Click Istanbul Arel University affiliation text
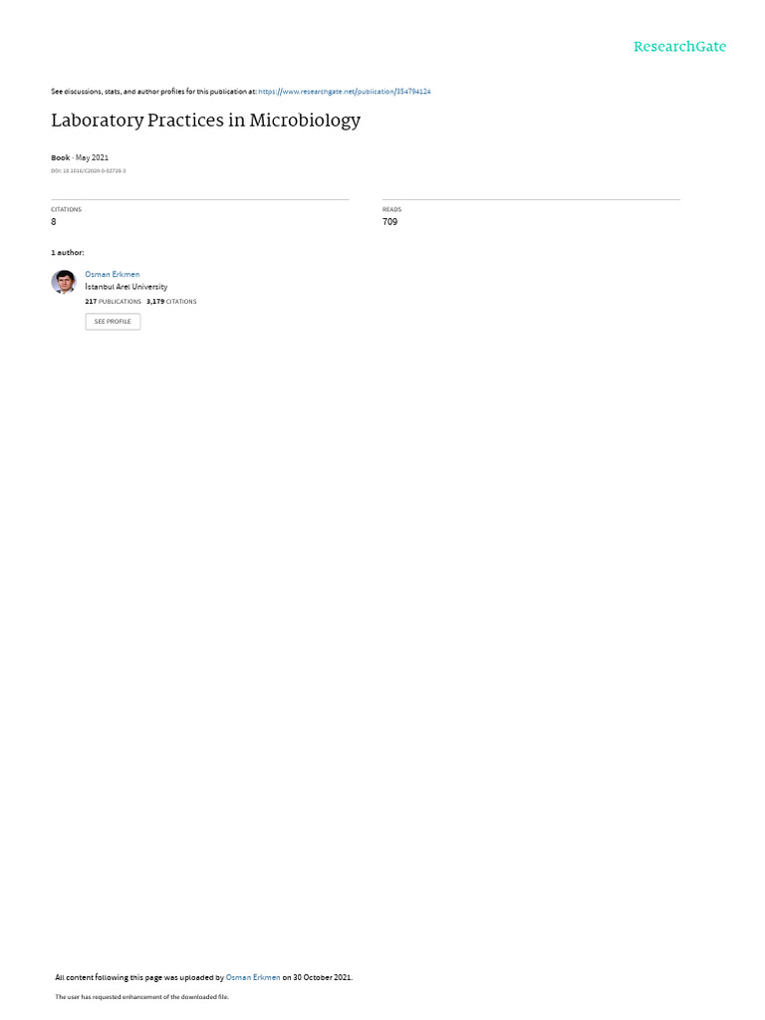This screenshot has height=1020, width=765. (127, 287)
